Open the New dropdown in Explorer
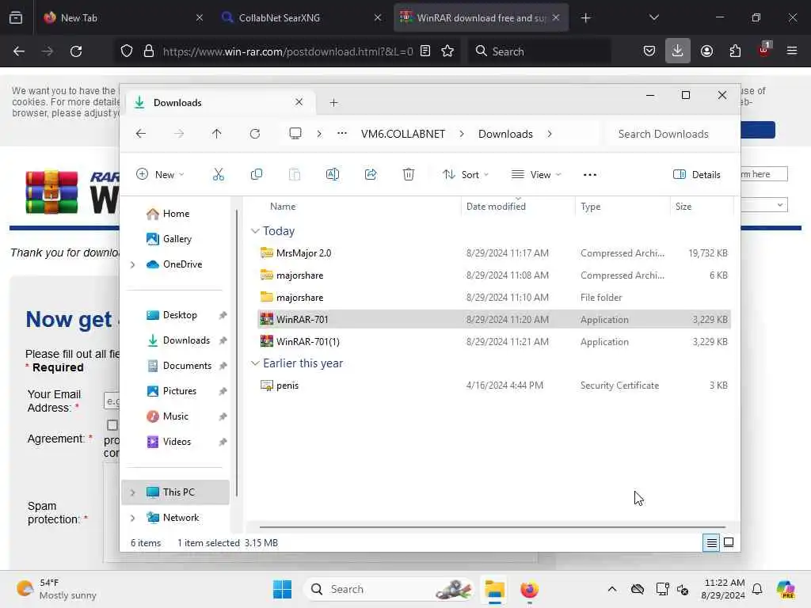 tap(160, 175)
